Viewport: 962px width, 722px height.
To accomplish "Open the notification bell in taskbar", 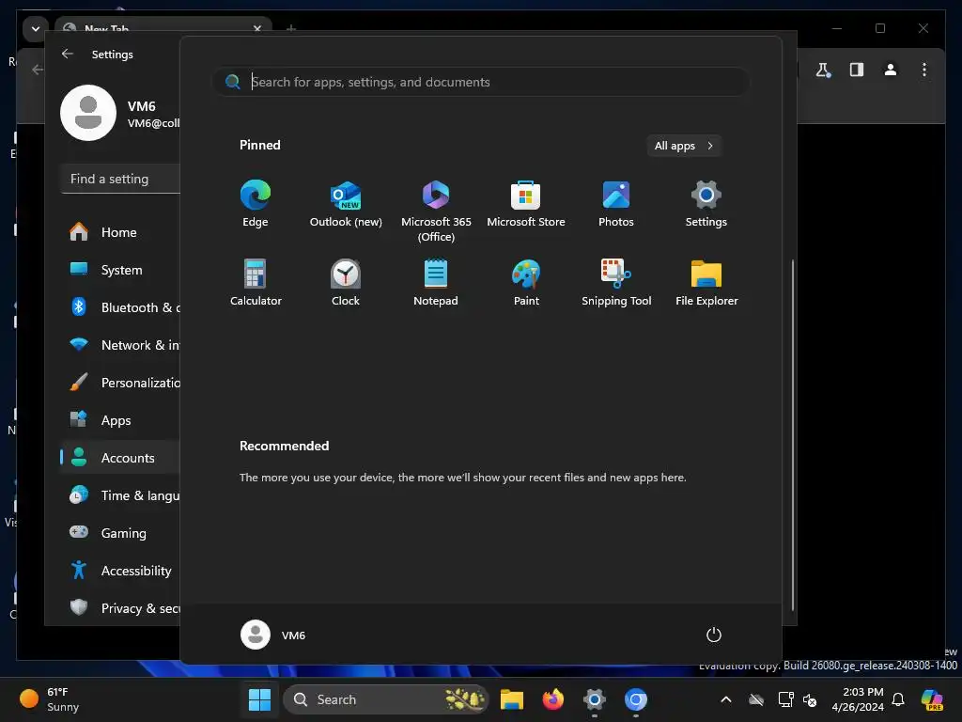I will (898, 699).
